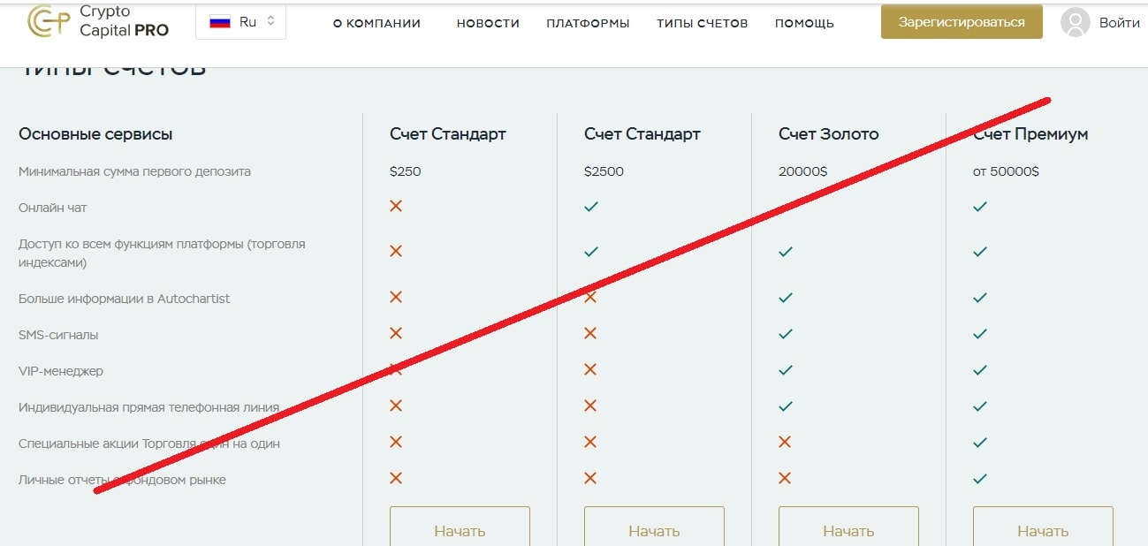This screenshot has height=546, width=1148.
Task: Click the language selector up-down arrows
Action: tap(270, 21)
